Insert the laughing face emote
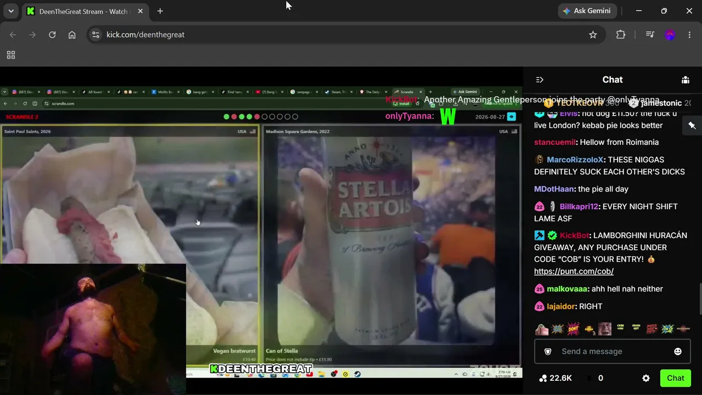This screenshot has width=702, height=395. coord(604,329)
